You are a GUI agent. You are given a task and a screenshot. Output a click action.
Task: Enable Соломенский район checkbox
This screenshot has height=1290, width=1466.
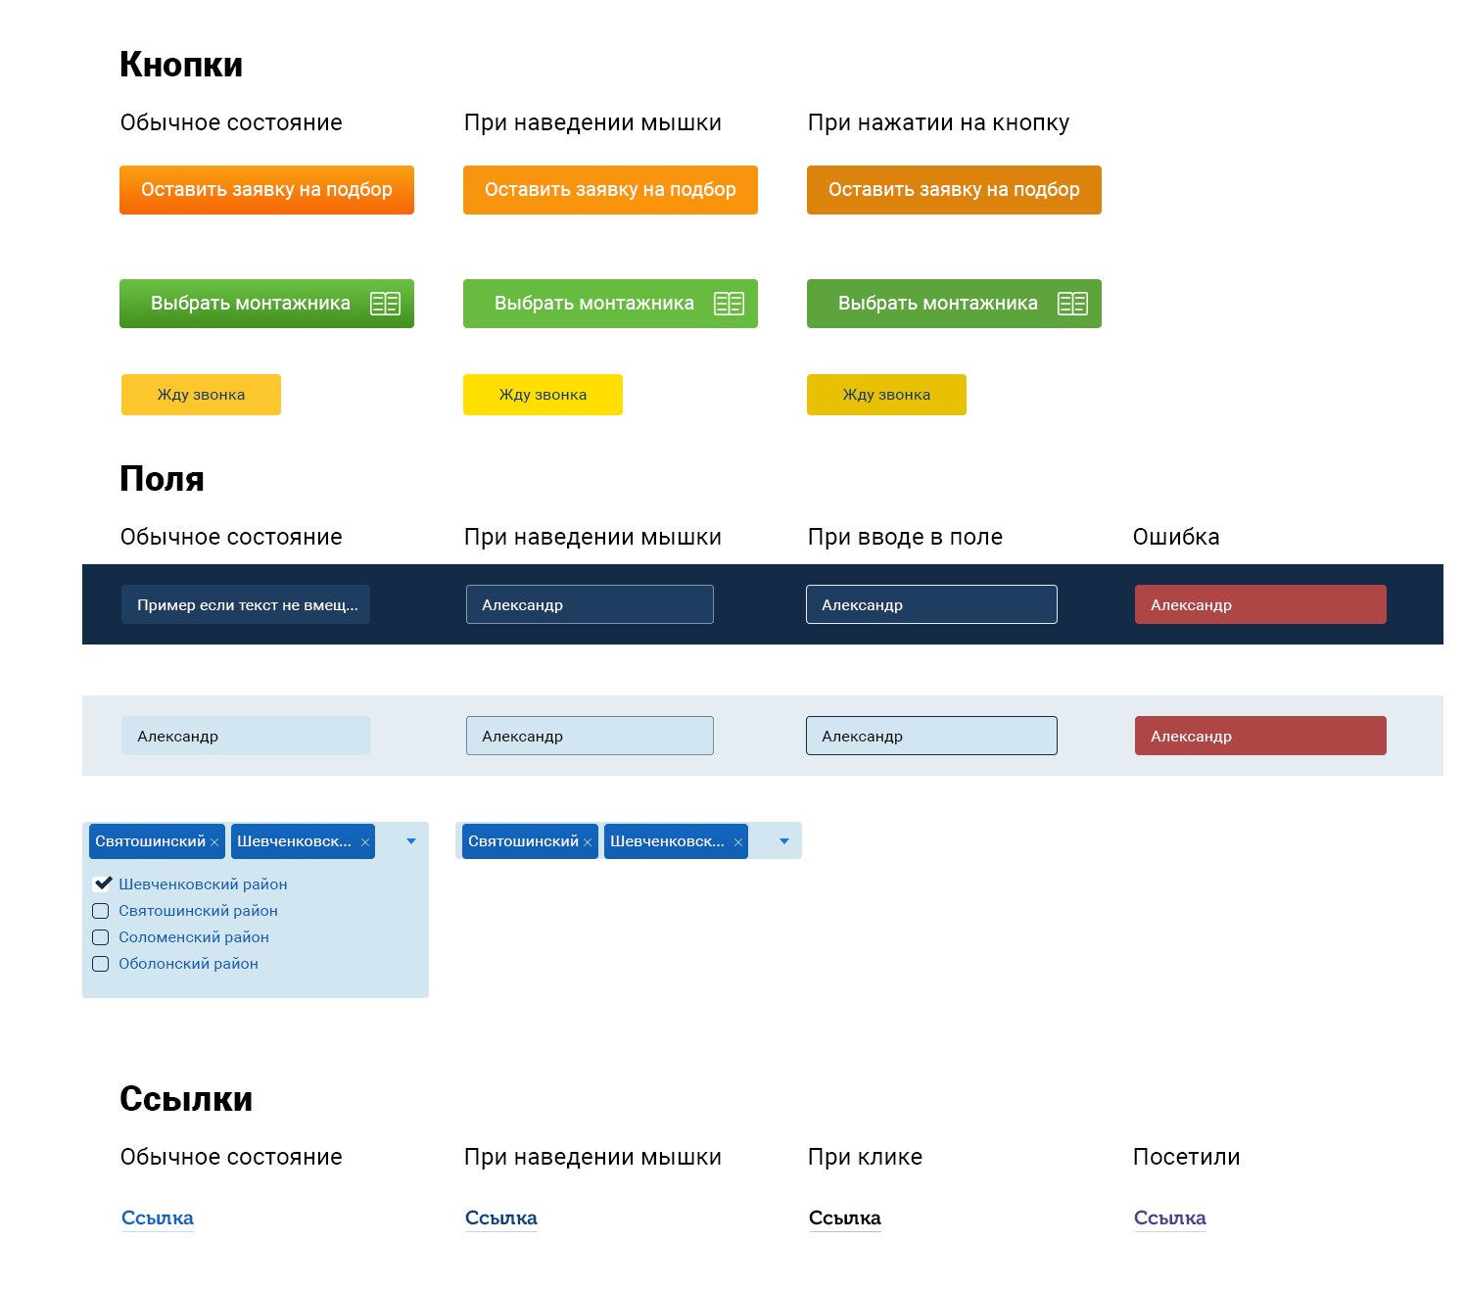[101, 937]
